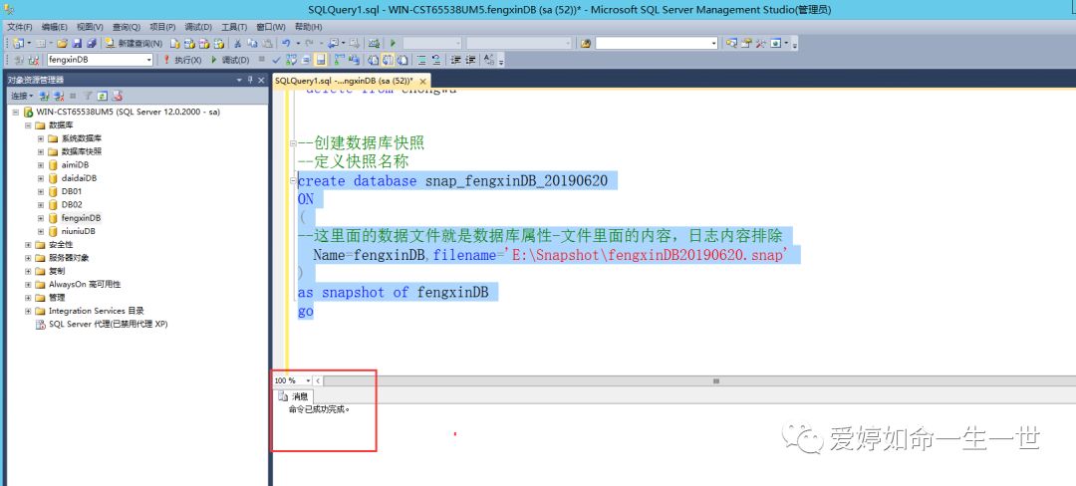The width and height of the screenshot is (1076, 486).
Task: Collapse the 数据库 tree node
Action: tap(28, 125)
